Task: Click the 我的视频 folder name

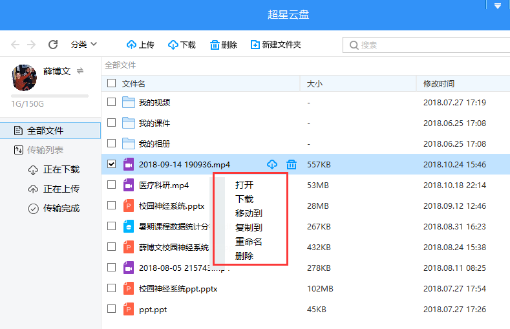Action: click(154, 102)
